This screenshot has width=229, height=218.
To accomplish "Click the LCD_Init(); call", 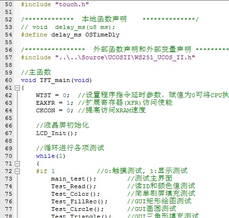I will click(56, 133).
